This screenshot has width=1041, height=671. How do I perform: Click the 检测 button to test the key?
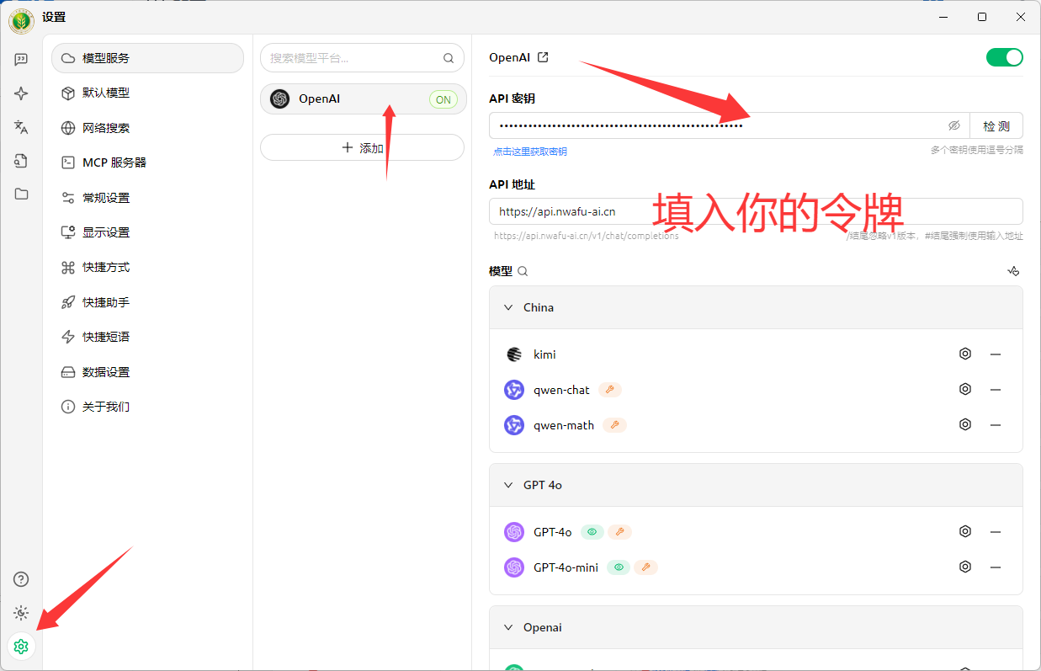pos(996,125)
